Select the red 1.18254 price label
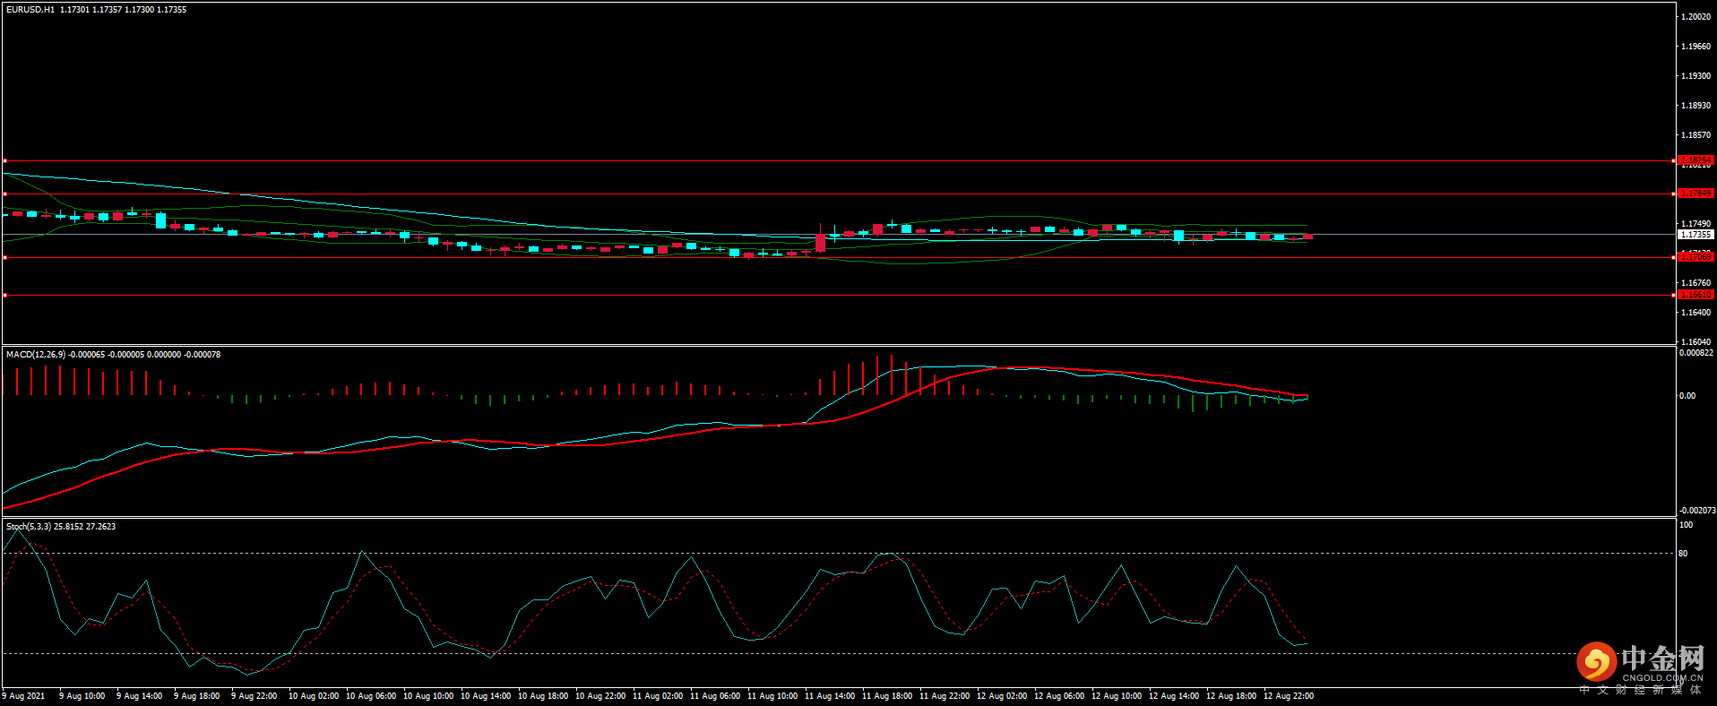 click(x=1695, y=160)
